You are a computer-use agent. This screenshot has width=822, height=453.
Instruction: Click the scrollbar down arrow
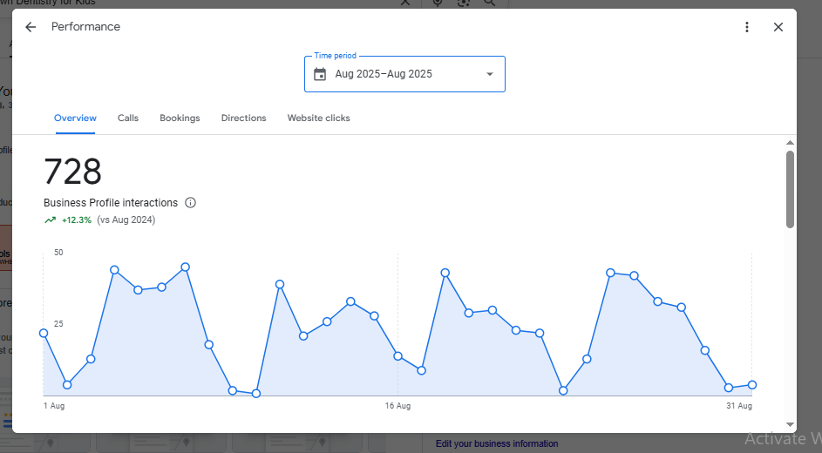[790, 424]
